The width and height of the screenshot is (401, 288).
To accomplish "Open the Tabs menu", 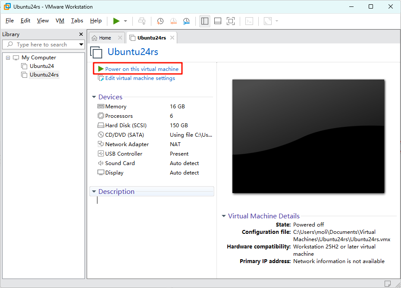I will point(77,21).
